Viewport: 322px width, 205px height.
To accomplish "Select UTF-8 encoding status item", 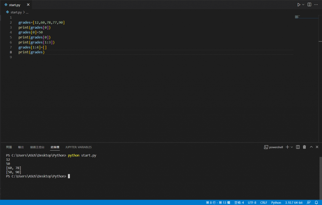I will pos(252,202).
